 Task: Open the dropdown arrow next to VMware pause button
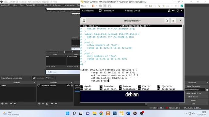(x=97, y=6)
